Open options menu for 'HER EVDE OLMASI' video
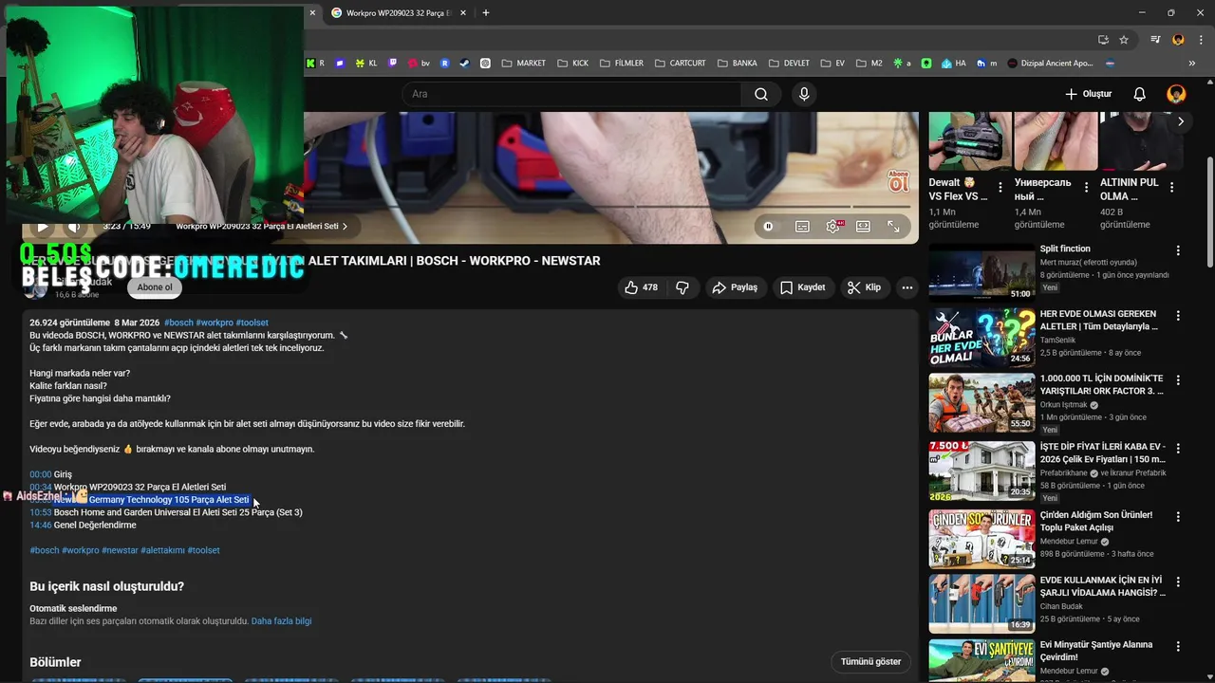This screenshot has height=683, width=1215. point(1178,316)
